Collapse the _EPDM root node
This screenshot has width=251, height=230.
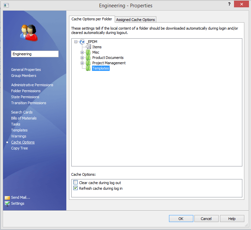[x=76, y=42]
